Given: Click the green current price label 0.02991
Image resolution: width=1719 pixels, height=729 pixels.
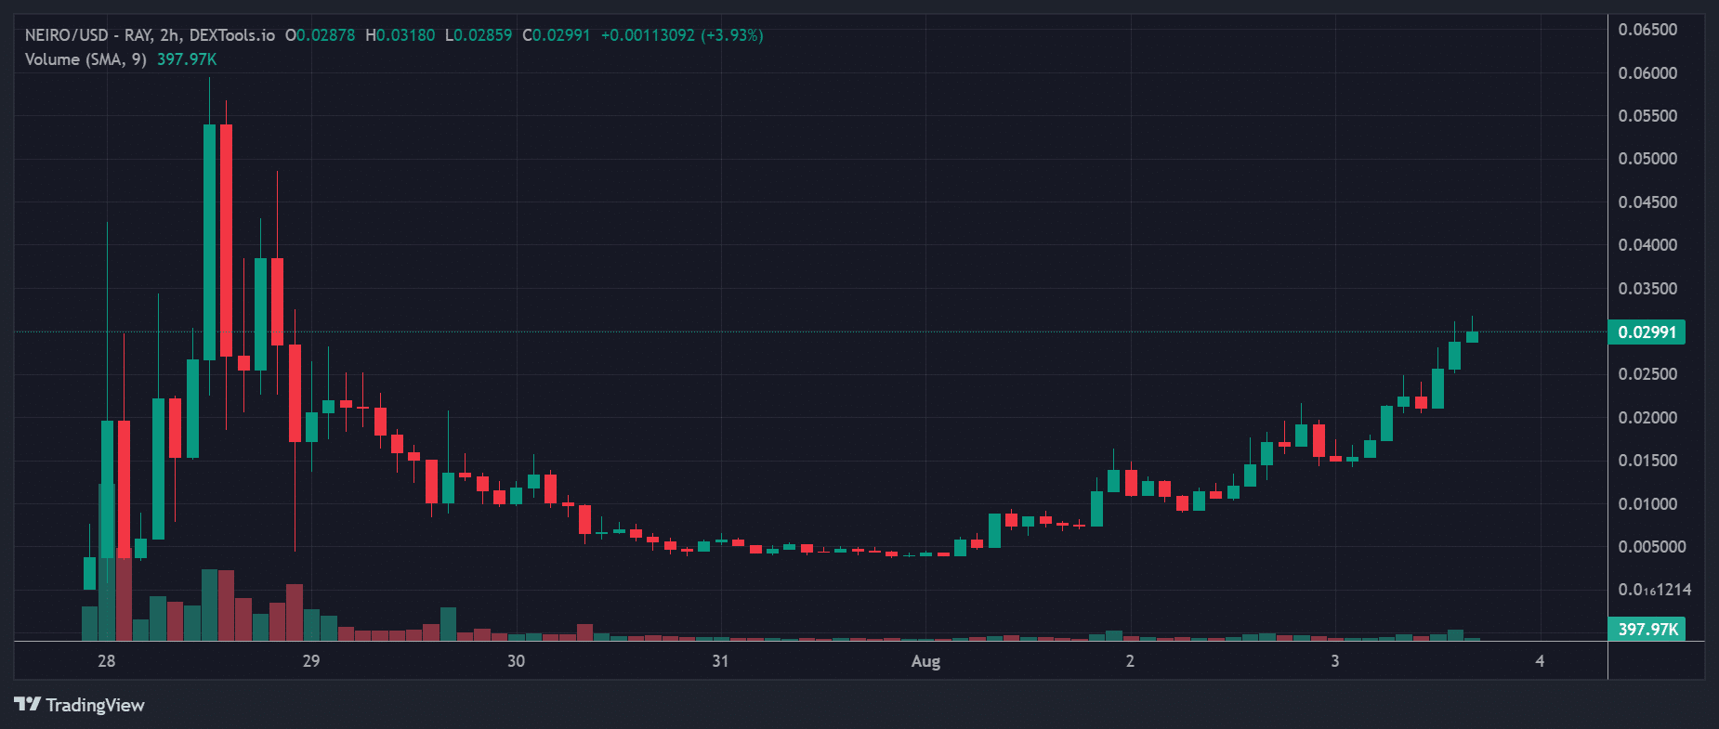Looking at the screenshot, I should 1647,332.
